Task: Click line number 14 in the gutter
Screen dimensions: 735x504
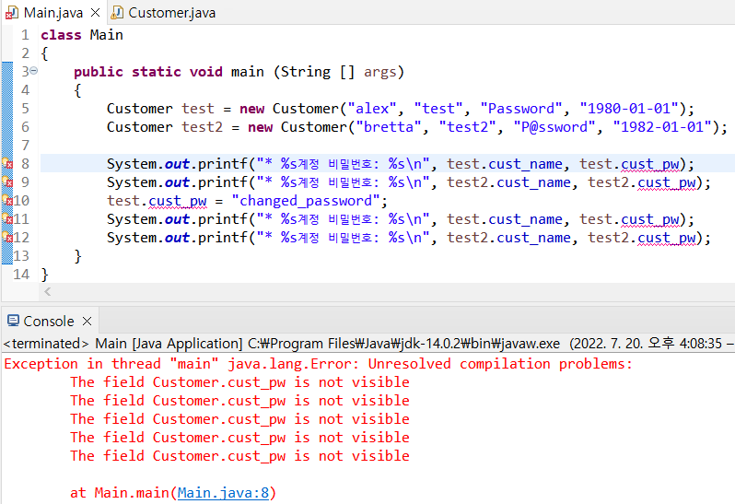Action: pos(21,275)
